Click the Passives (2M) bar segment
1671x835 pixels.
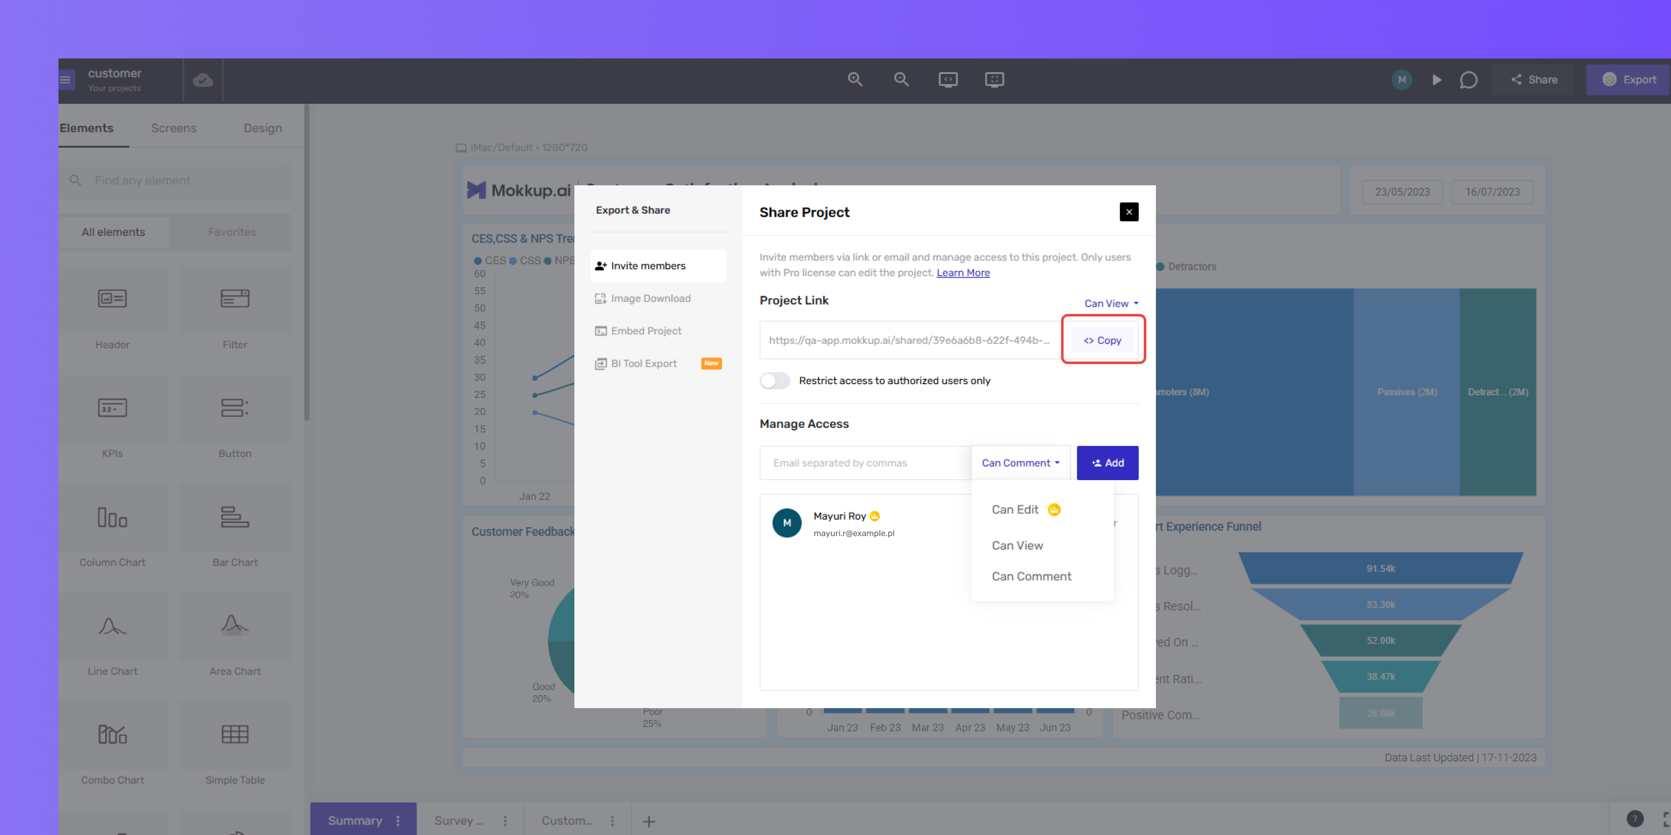click(1406, 392)
